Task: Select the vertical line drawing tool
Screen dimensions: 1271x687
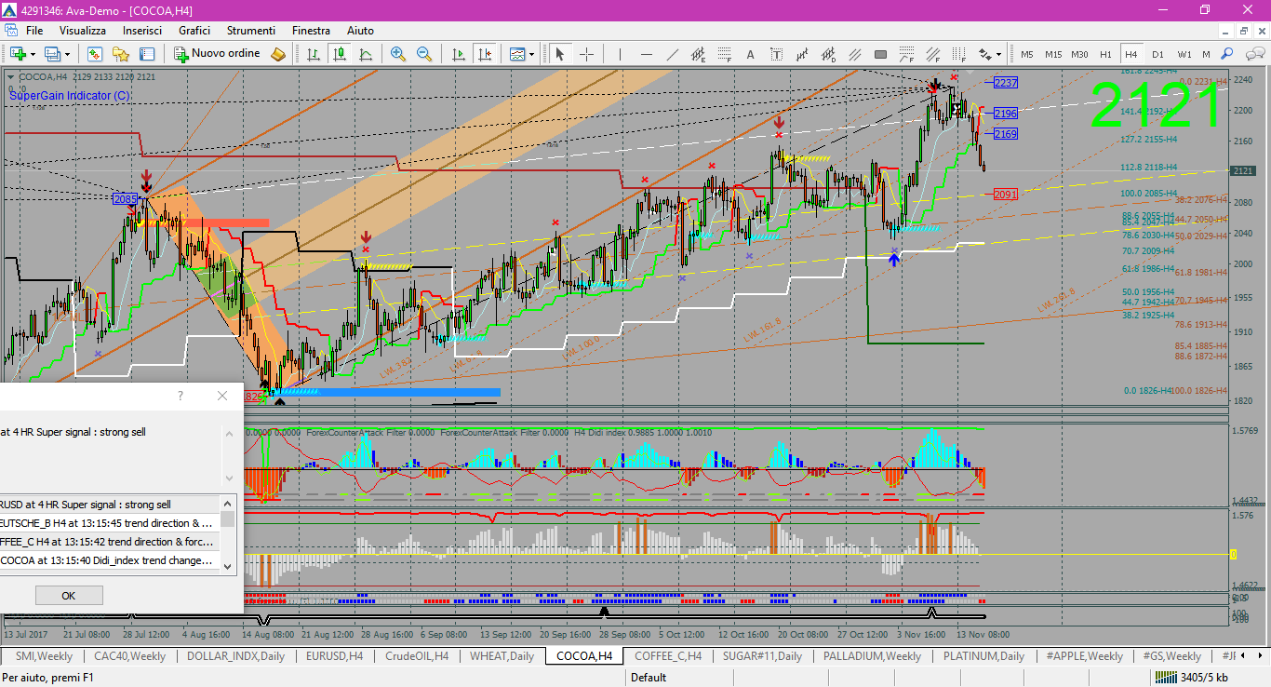Action: [x=620, y=54]
